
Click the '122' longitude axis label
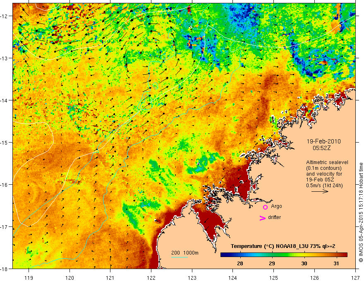[x=151, y=278]
